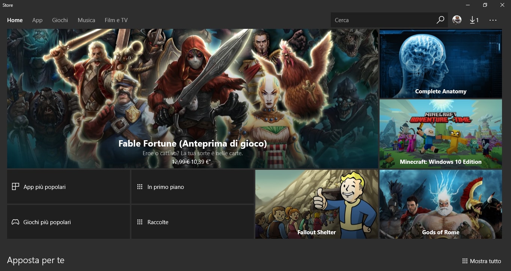Screen dimensions: 511x271
Task: Click the App più popolari grid icon
Action: click(x=15, y=187)
